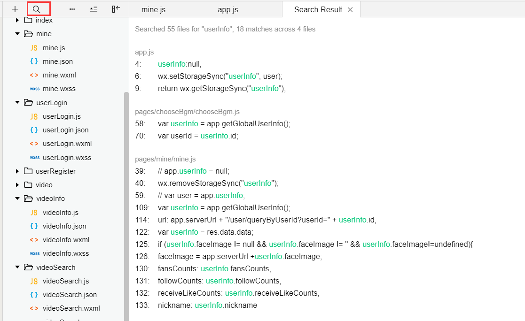Expand the userRegister folder
Screen dimensions: 525x321
[x=17, y=171]
